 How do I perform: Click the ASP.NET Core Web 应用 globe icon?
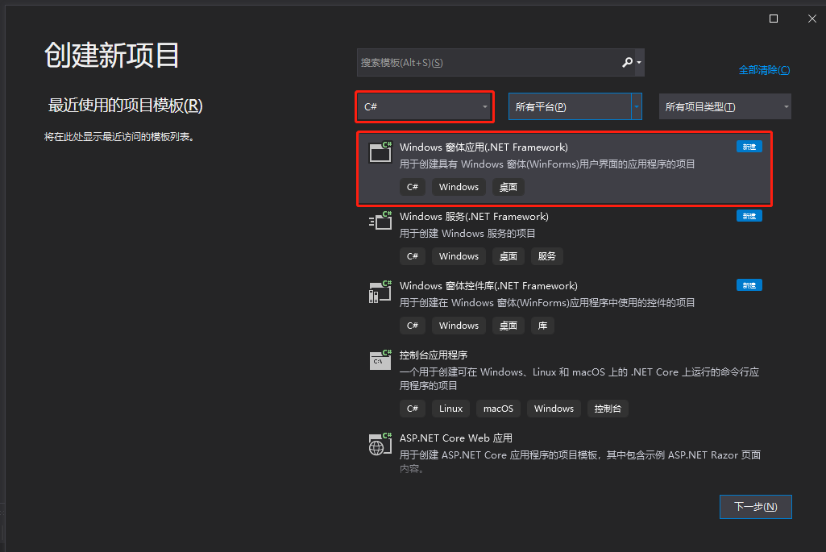coord(380,444)
